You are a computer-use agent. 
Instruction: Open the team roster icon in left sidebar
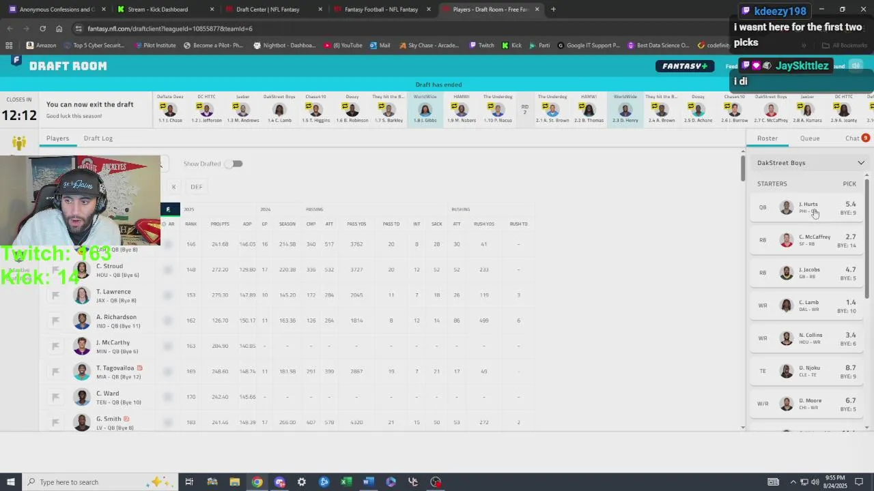point(19,143)
